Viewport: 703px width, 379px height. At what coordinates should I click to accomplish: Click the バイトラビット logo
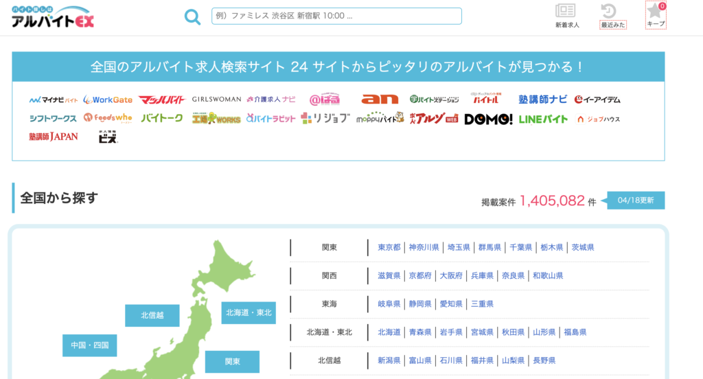(270, 118)
